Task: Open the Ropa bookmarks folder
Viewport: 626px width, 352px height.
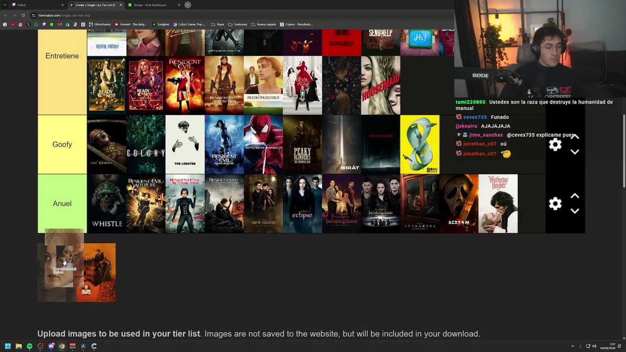Action: (218, 24)
